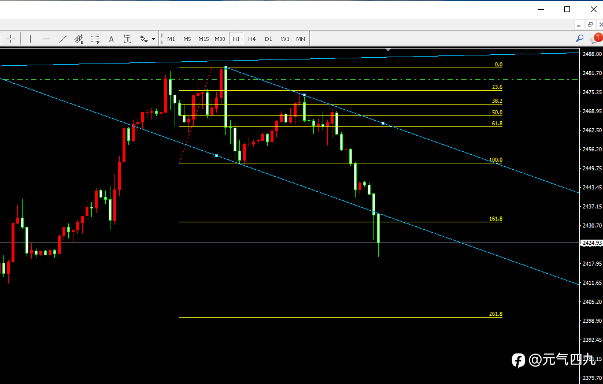The width and height of the screenshot is (603, 384).
Task: Click the Fibonacci 61.8 level label
Action: [497, 124]
